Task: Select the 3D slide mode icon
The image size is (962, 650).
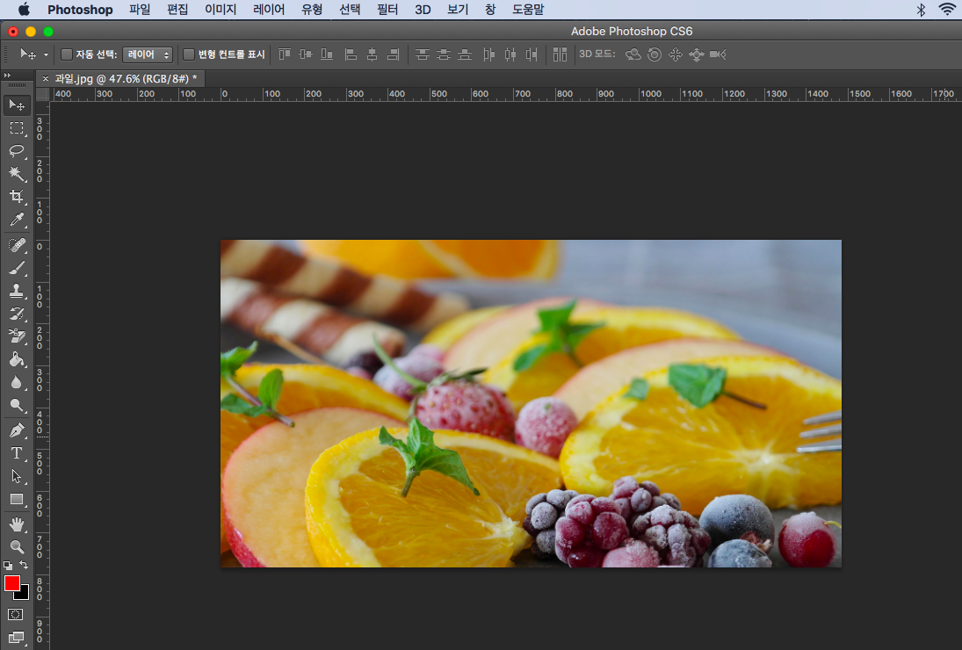Action: 697,54
